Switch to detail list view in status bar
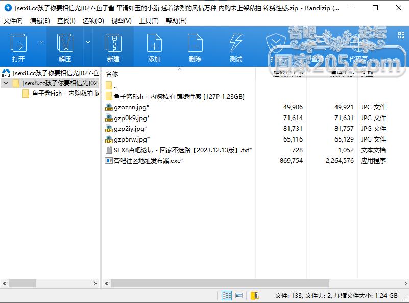Image resolution: width=409 pixels, height=303 pixels. coord(227,295)
